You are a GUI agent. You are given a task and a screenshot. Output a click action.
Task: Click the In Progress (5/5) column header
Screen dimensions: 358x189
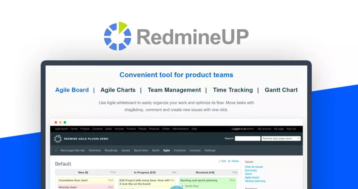[x=146, y=173]
